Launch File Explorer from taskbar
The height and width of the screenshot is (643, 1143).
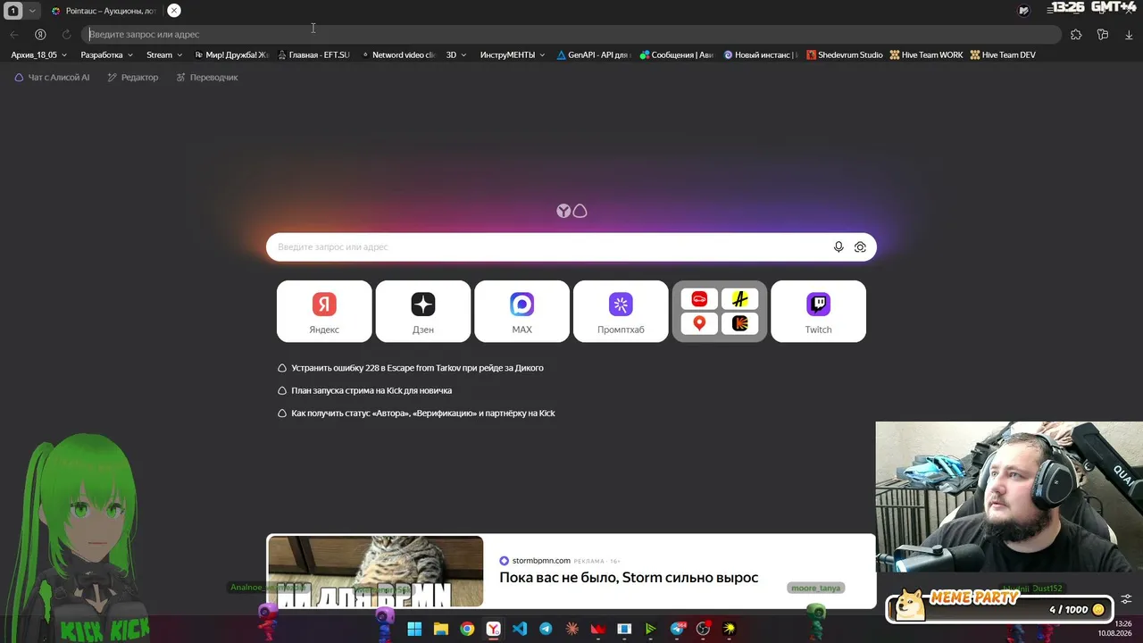click(x=441, y=630)
